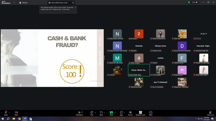Select Fatikha participant tile with F avatar
The image size is (216, 121).
(182, 58)
